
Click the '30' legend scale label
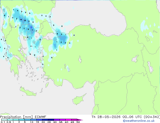point(55,122)
